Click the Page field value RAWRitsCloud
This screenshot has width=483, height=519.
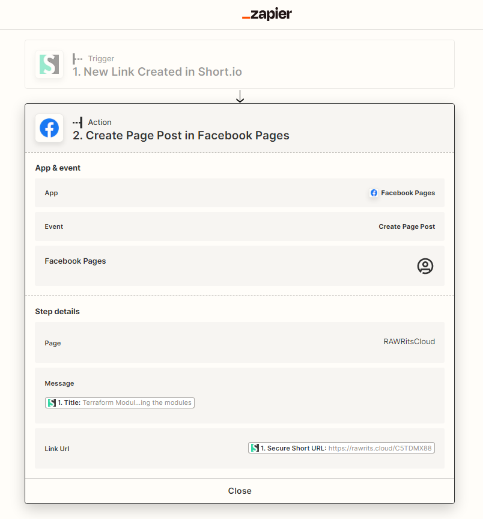click(x=409, y=342)
